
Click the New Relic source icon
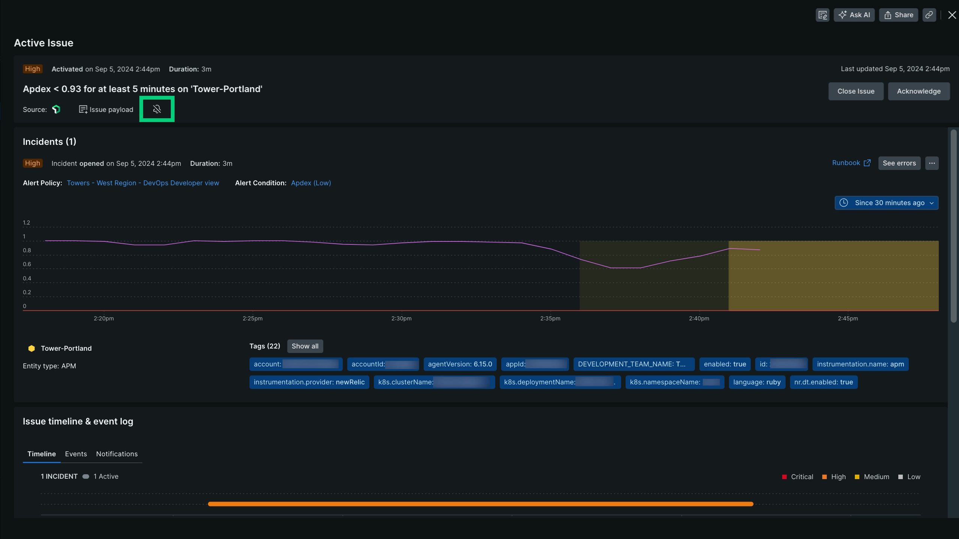55,109
